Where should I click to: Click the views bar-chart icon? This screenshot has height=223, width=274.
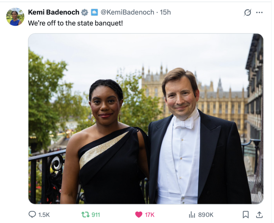(192, 214)
